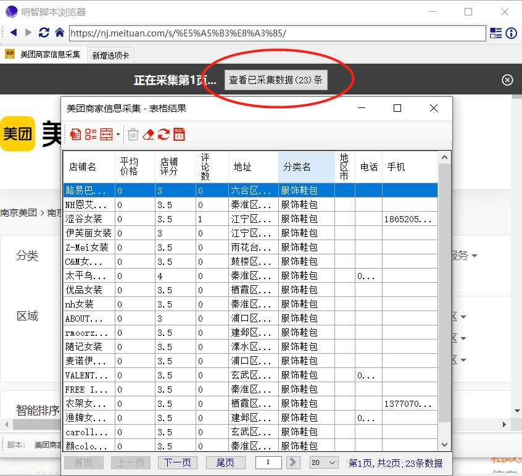The width and height of the screenshot is (522, 476).
Task: Open the dropdown arrow beside the column layout icon
Action: click(118, 135)
